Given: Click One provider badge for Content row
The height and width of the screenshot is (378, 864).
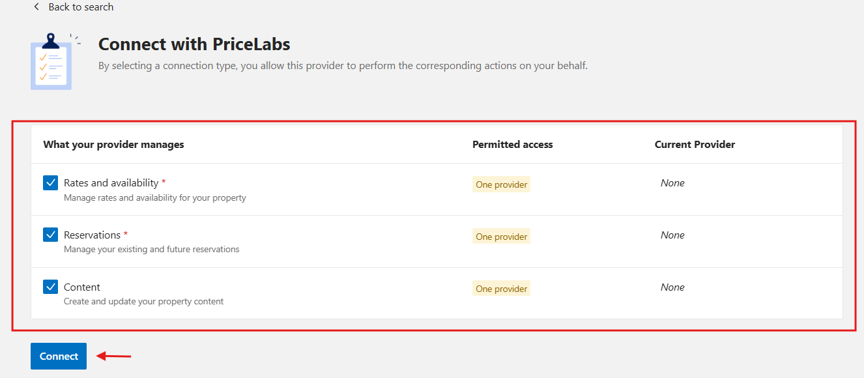Looking at the screenshot, I should (501, 289).
